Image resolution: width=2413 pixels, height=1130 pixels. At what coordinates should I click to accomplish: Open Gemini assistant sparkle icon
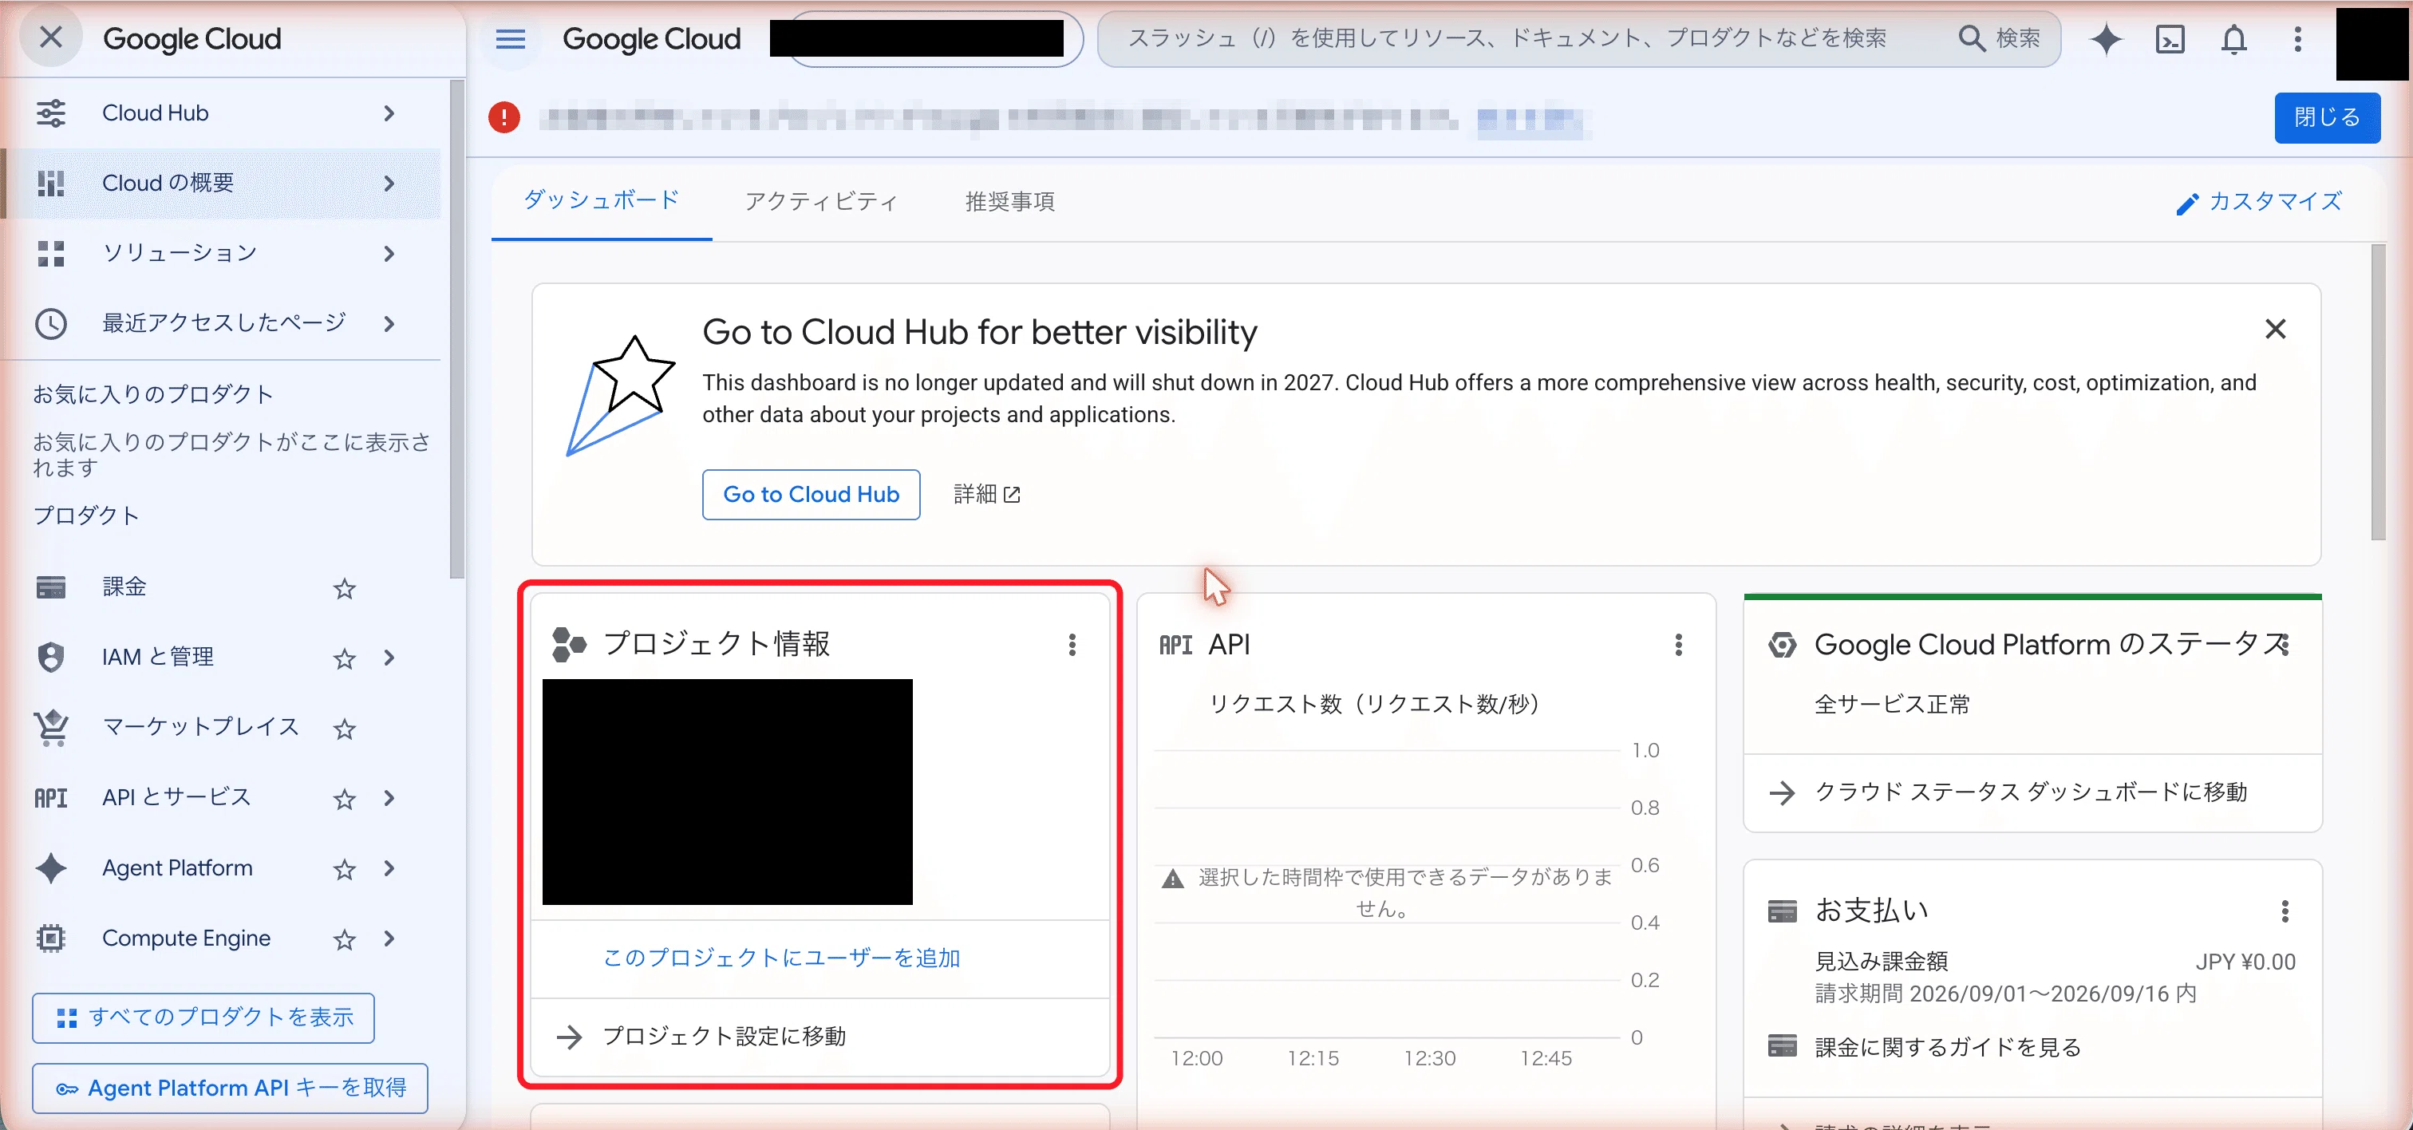tap(2106, 38)
